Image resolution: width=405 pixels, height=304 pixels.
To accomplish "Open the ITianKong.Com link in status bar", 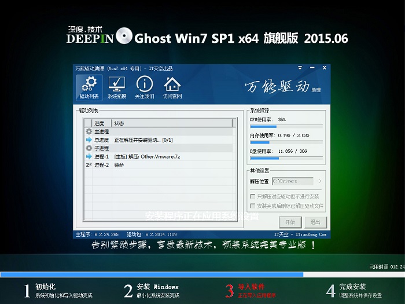I will click(311, 235).
